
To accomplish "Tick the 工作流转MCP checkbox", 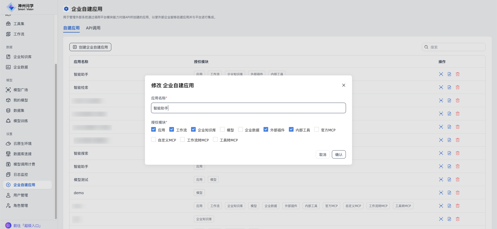I will point(182,140).
